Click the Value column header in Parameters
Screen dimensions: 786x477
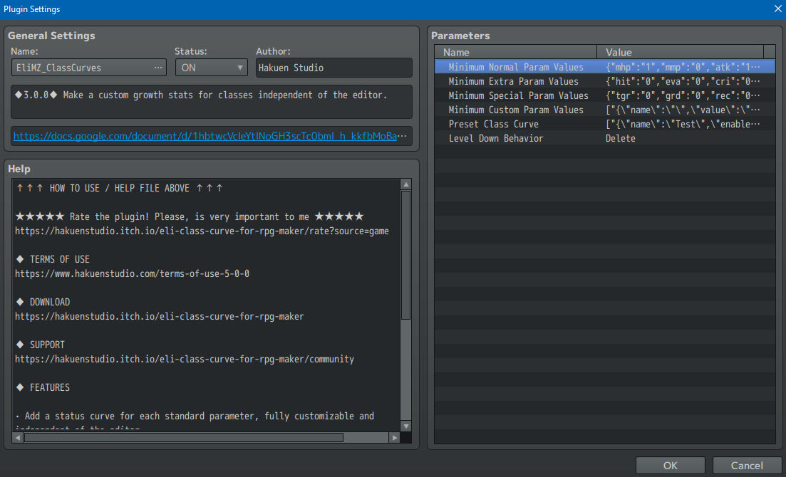[x=681, y=52]
